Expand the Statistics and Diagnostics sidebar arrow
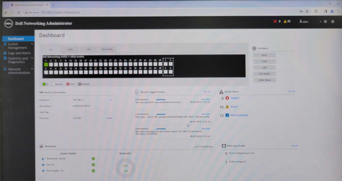The image size is (342, 181). pyautogui.click(x=32, y=58)
